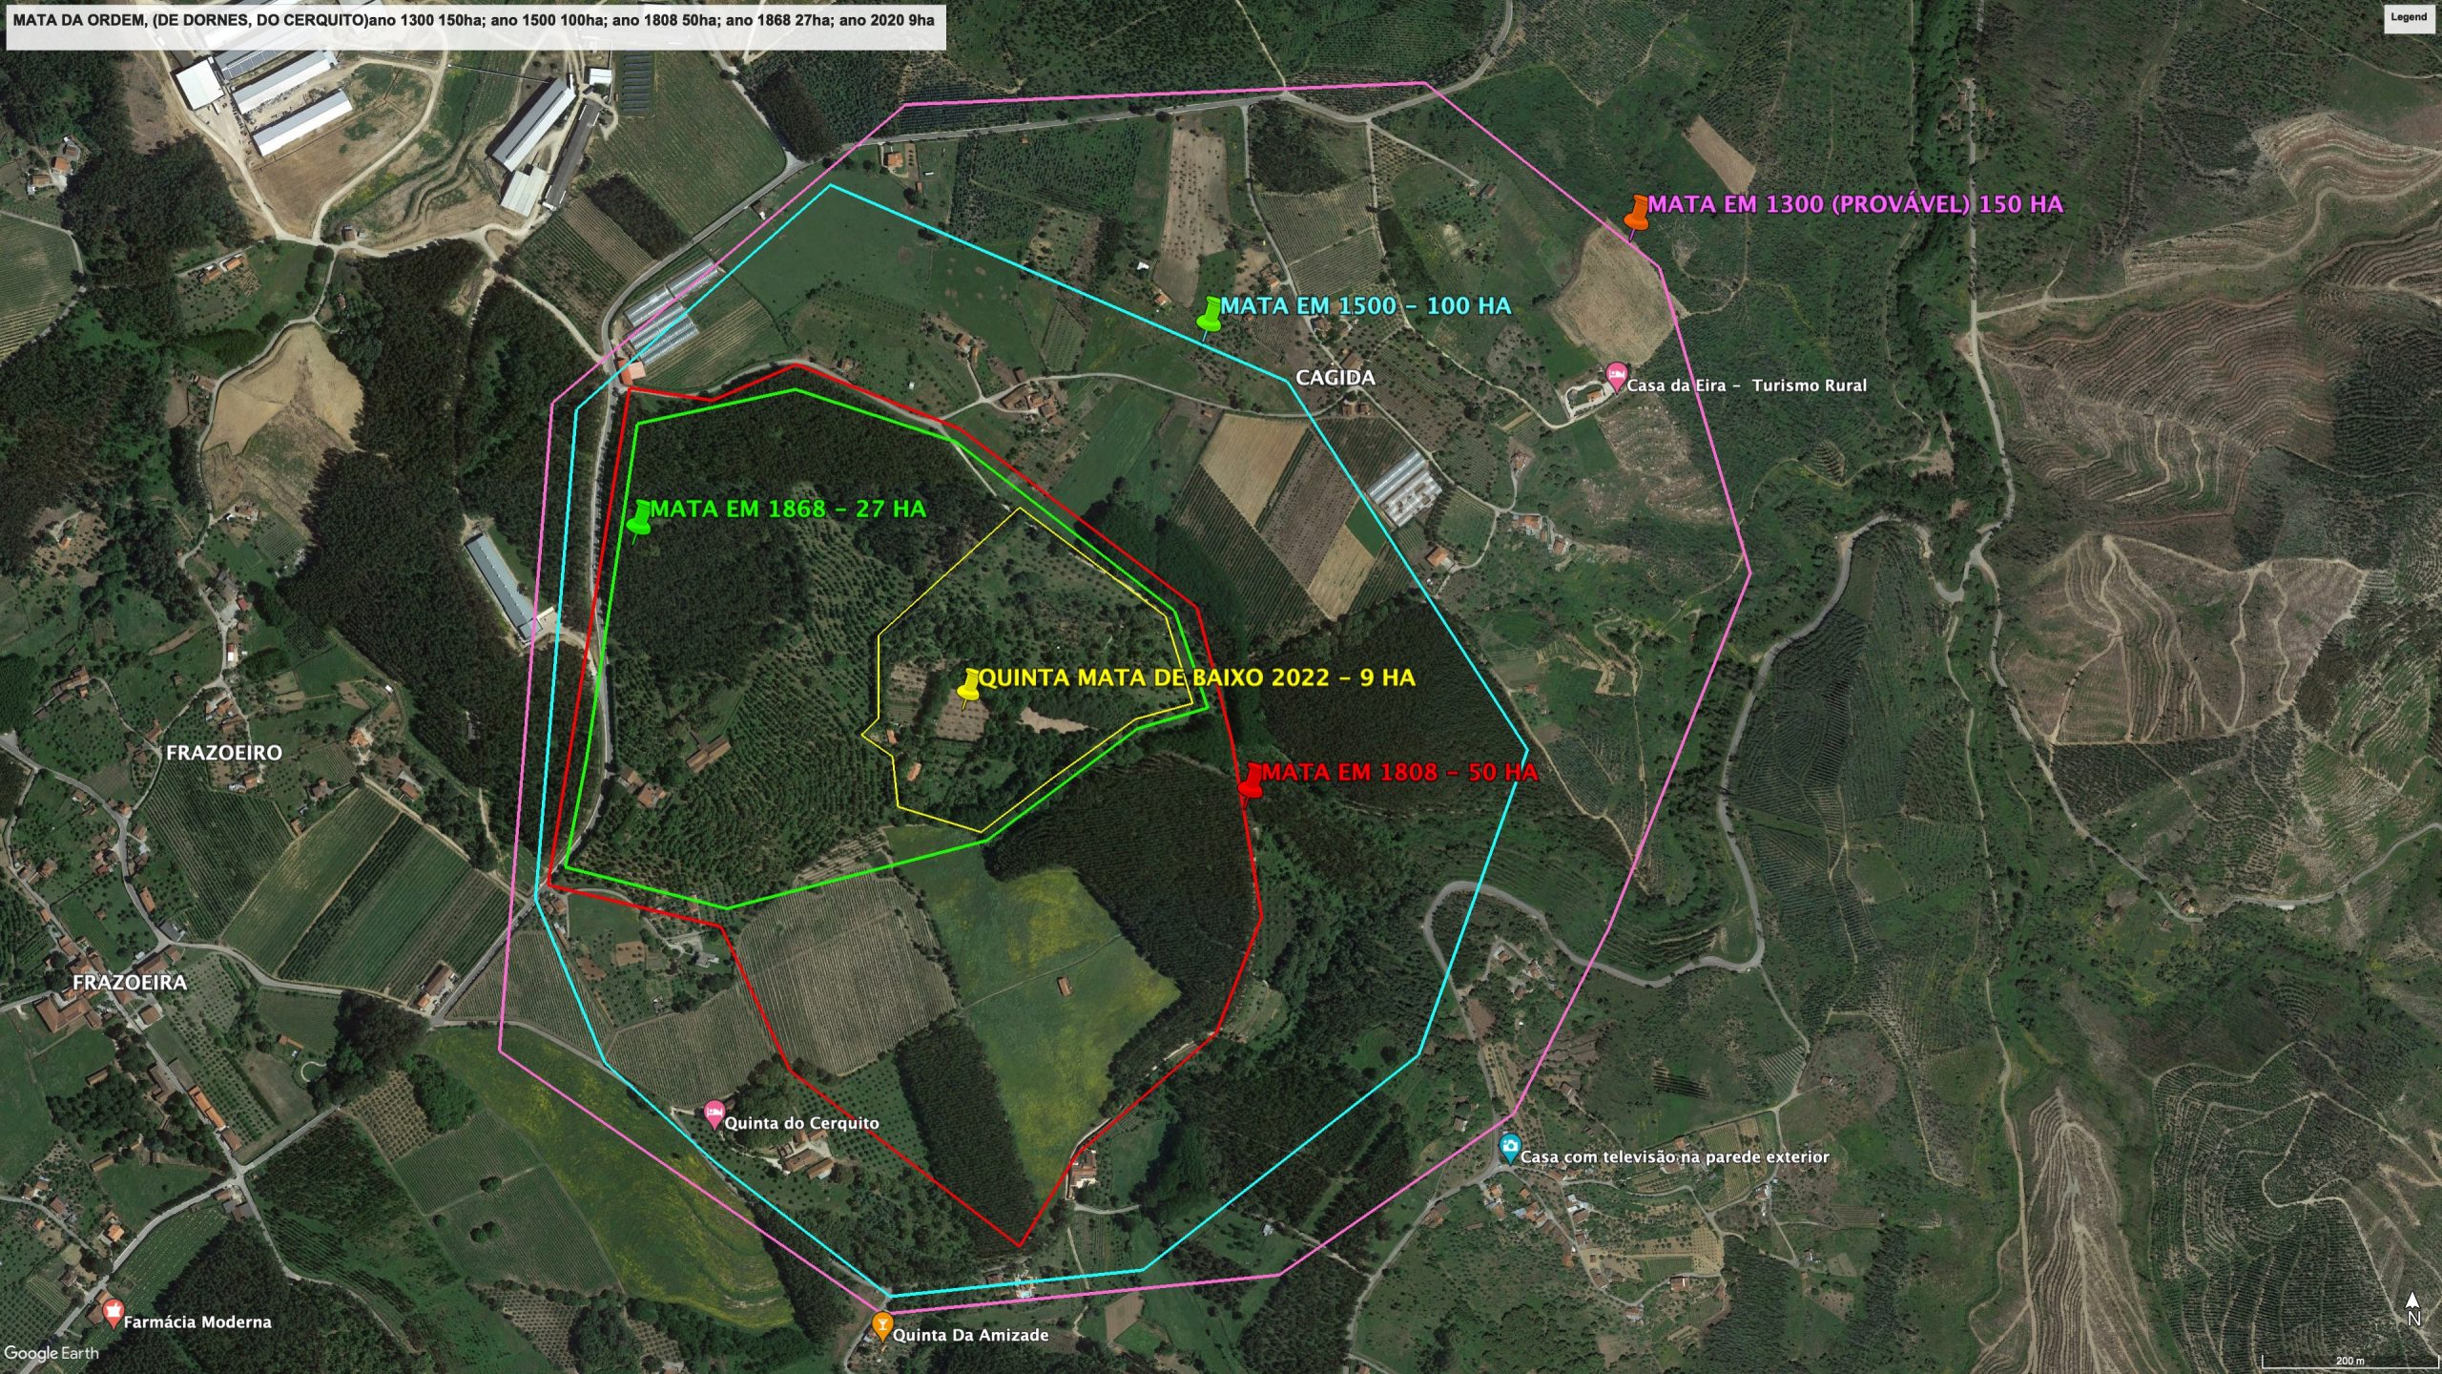Click the Casa da Eira - Turismo Rural label
Image resolution: width=2442 pixels, height=1374 pixels.
(x=1746, y=385)
